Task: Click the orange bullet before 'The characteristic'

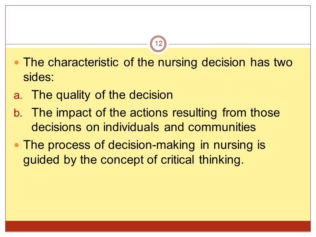Action: pos(17,63)
